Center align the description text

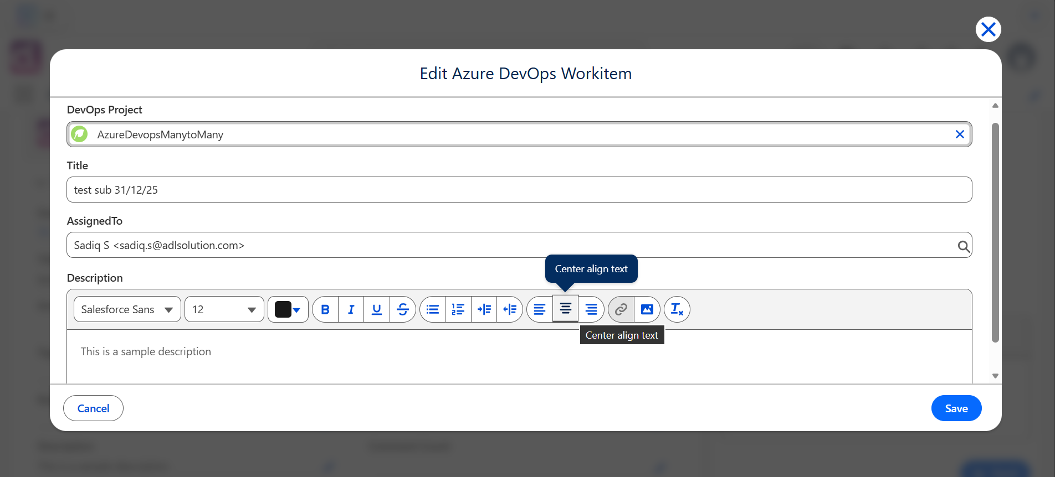pyautogui.click(x=565, y=309)
